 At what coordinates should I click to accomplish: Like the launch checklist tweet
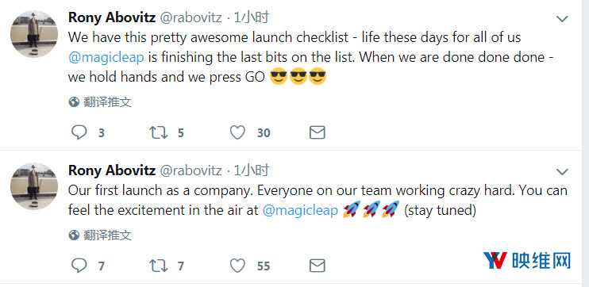237,132
